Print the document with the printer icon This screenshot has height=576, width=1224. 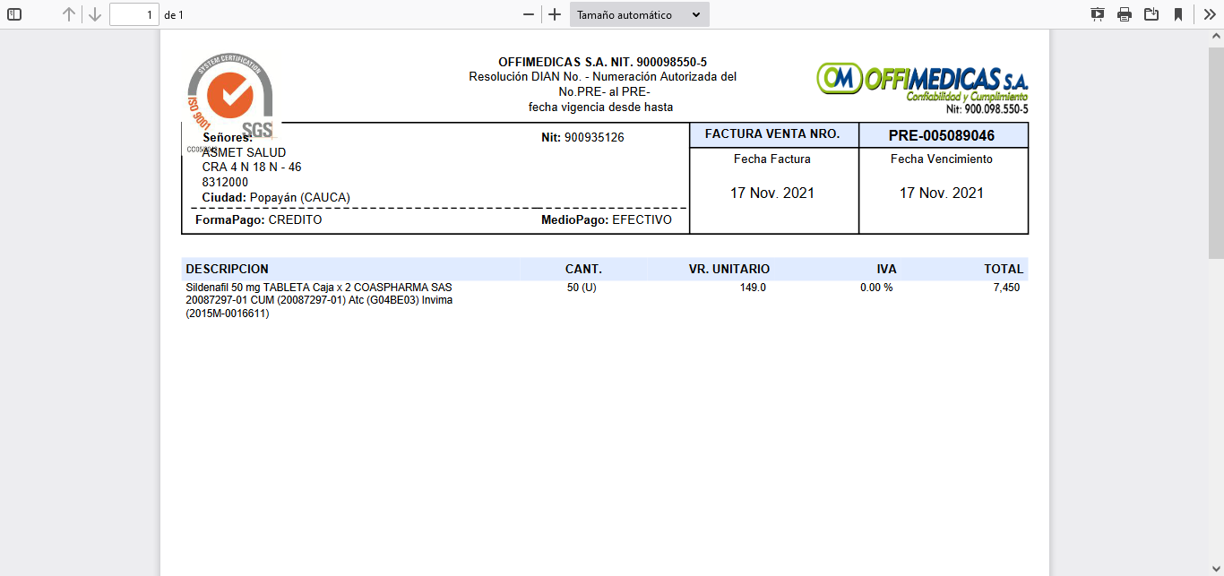[1125, 14]
